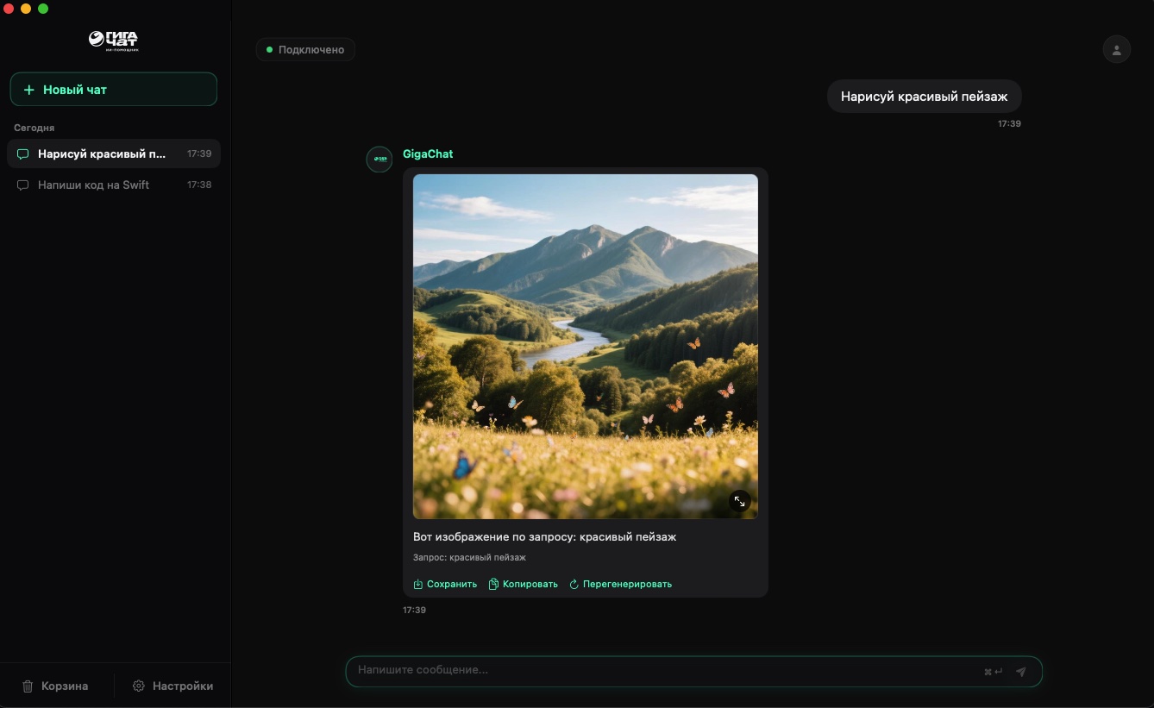Viewport: 1154px width, 708px height.
Task: Click the generated landscape image
Action: [586, 346]
